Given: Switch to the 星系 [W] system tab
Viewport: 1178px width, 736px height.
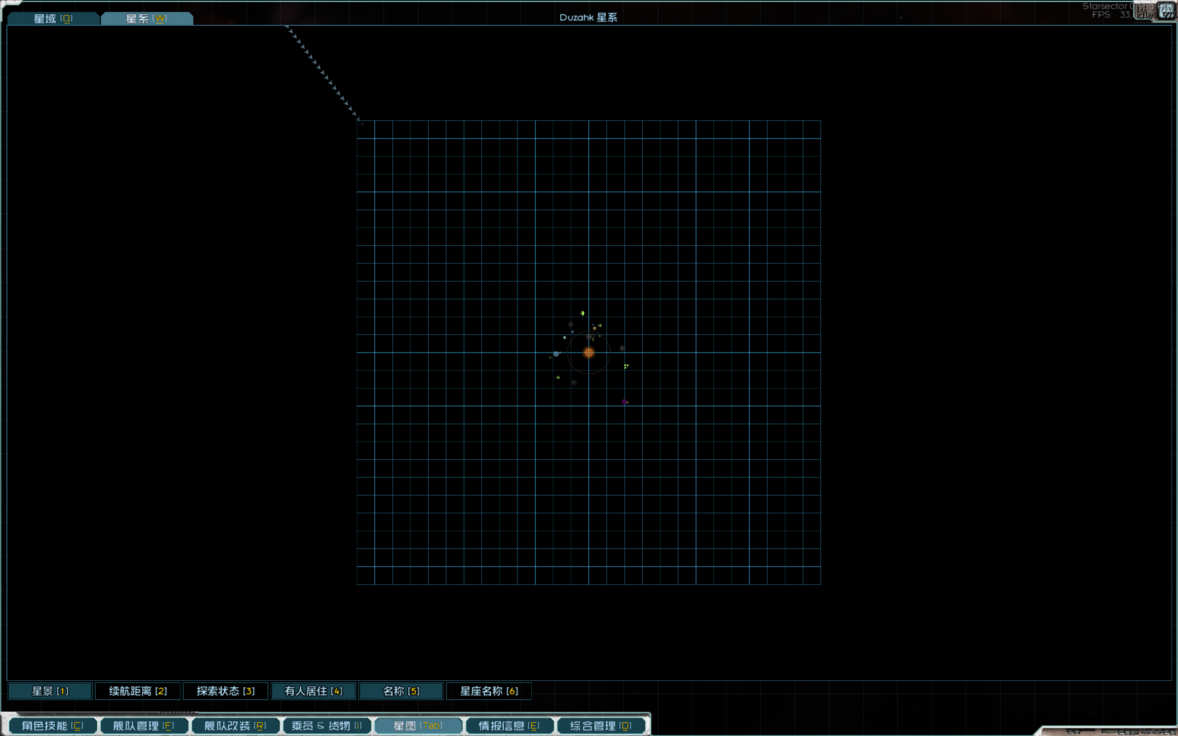Looking at the screenshot, I should click(x=146, y=18).
